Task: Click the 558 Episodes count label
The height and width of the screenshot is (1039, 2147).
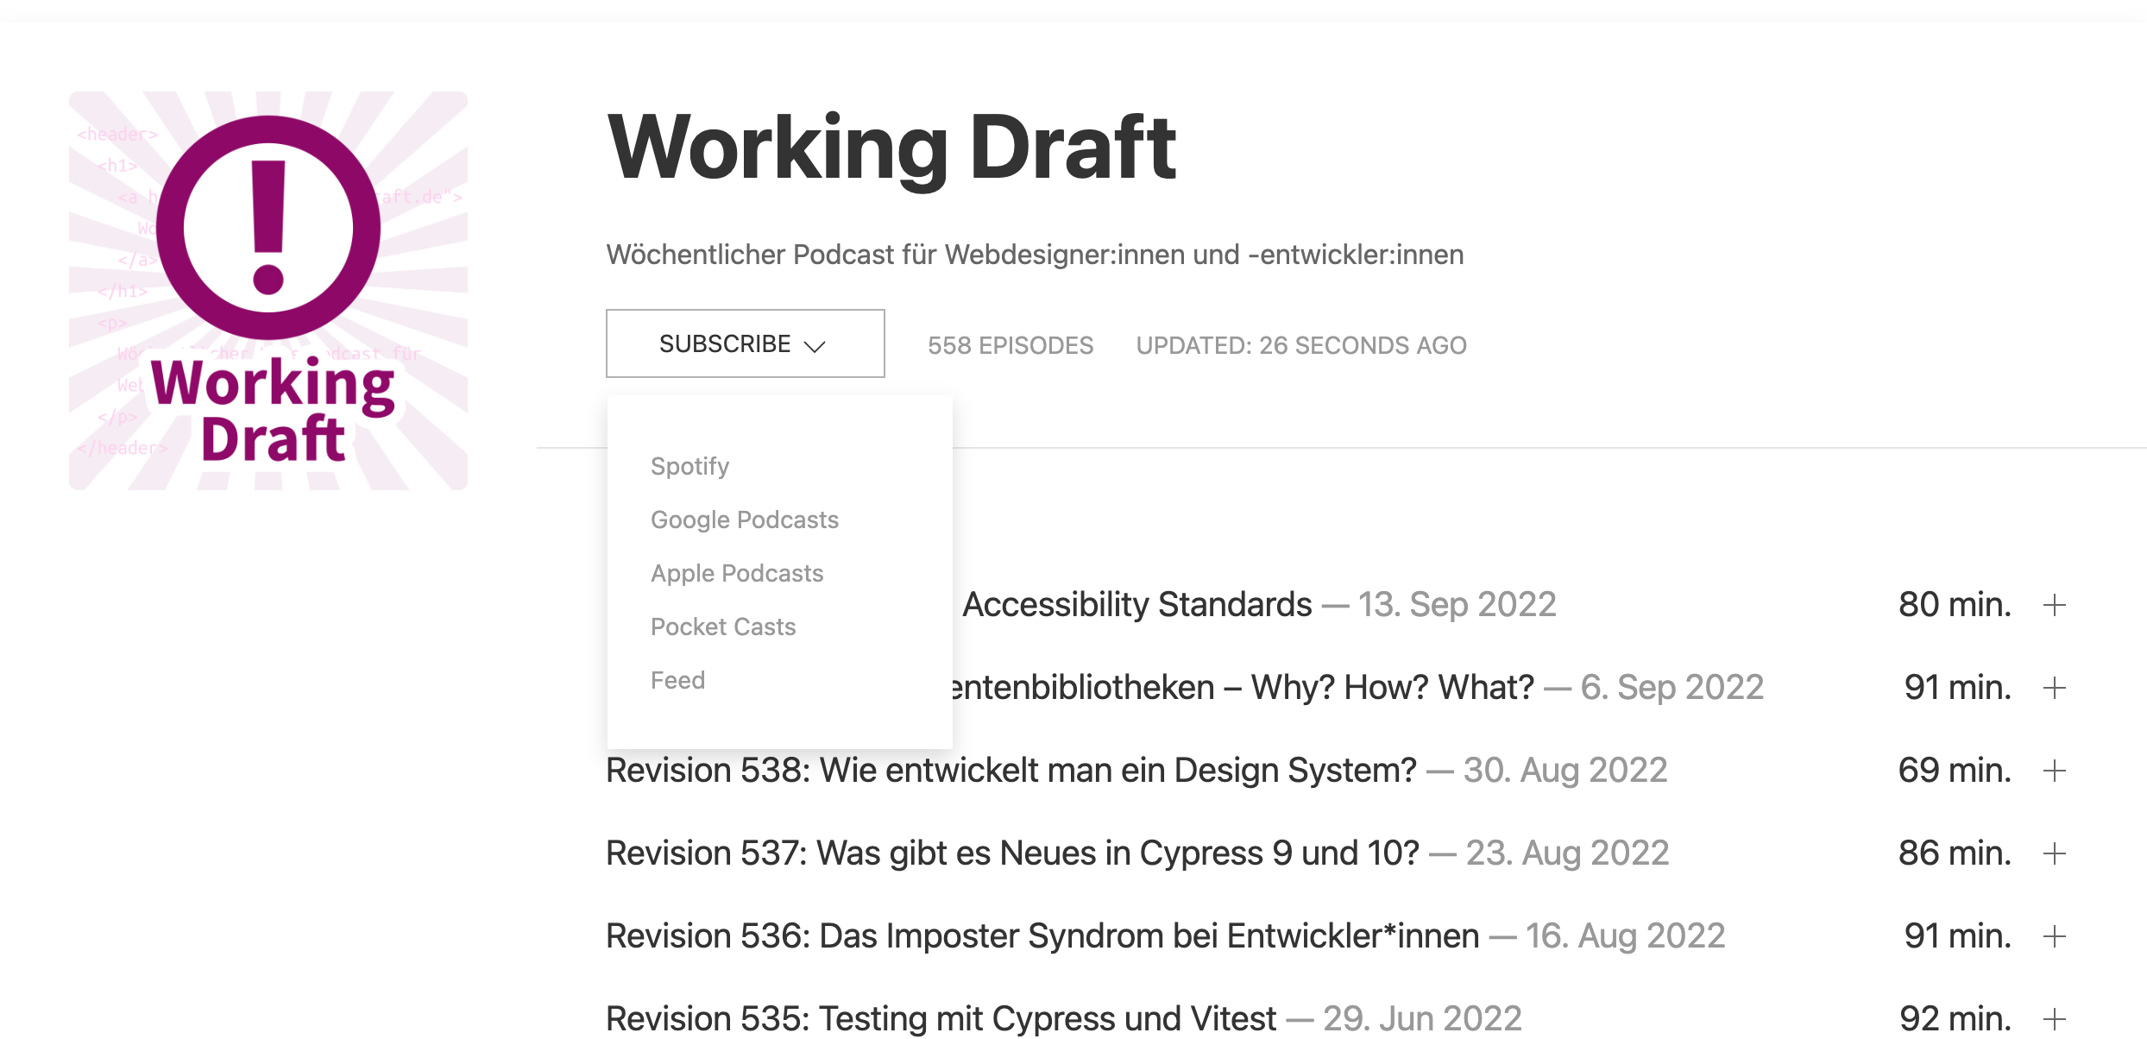Action: tap(1011, 345)
